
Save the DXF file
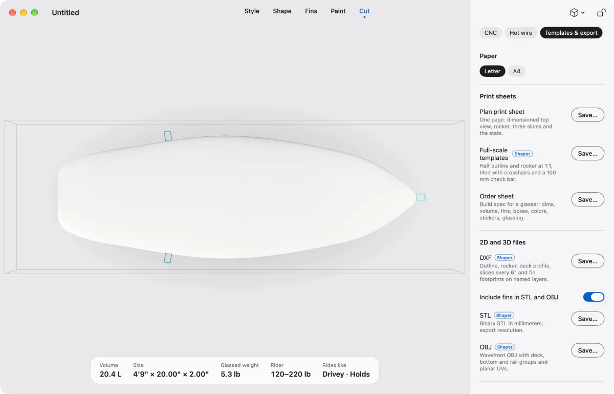click(587, 261)
